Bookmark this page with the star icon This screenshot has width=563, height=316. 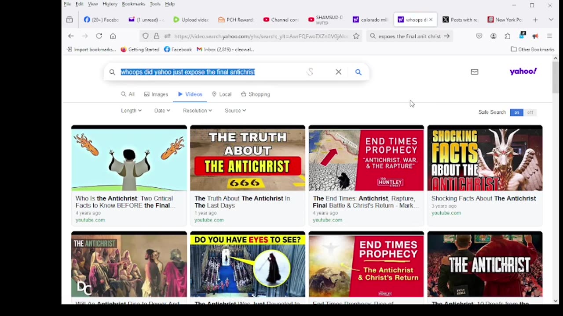click(x=356, y=36)
